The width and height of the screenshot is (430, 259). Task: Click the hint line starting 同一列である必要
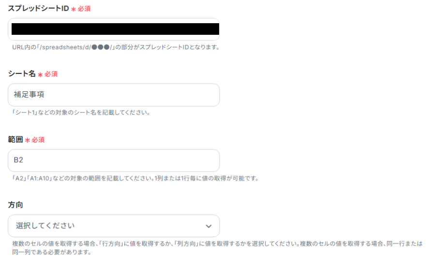coord(52,252)
